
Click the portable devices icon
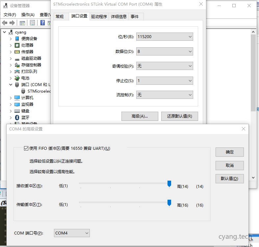click(x=17, y=38)
